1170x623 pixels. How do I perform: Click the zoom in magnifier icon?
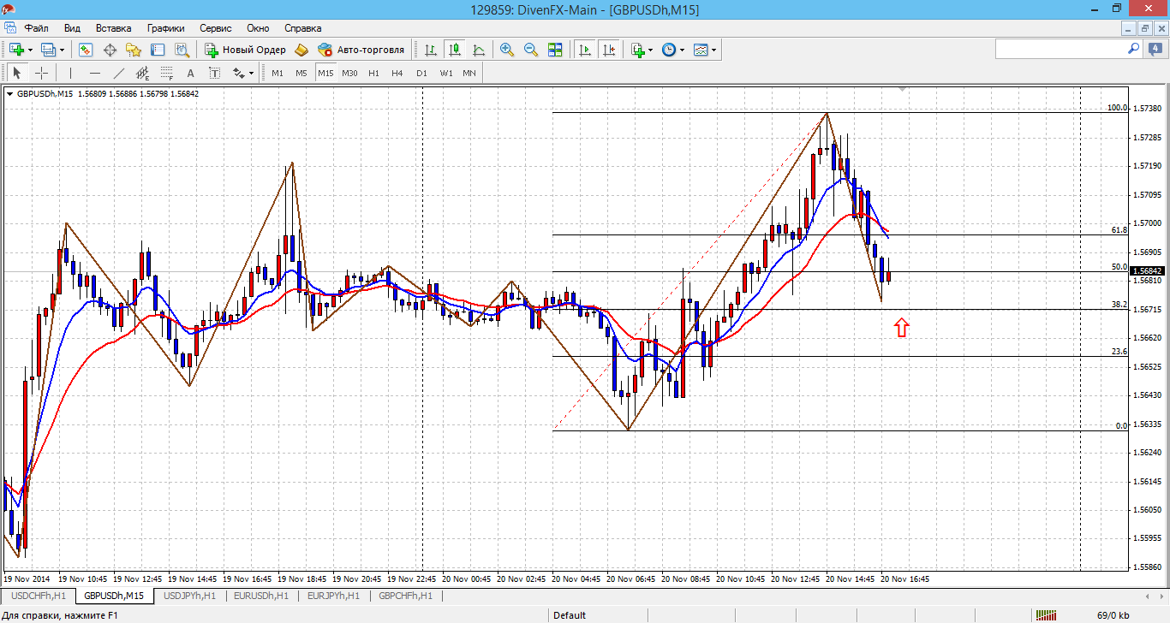coord(507,50)
